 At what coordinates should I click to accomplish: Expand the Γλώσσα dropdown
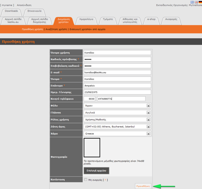pyautogui.click(x=148, y=113)
